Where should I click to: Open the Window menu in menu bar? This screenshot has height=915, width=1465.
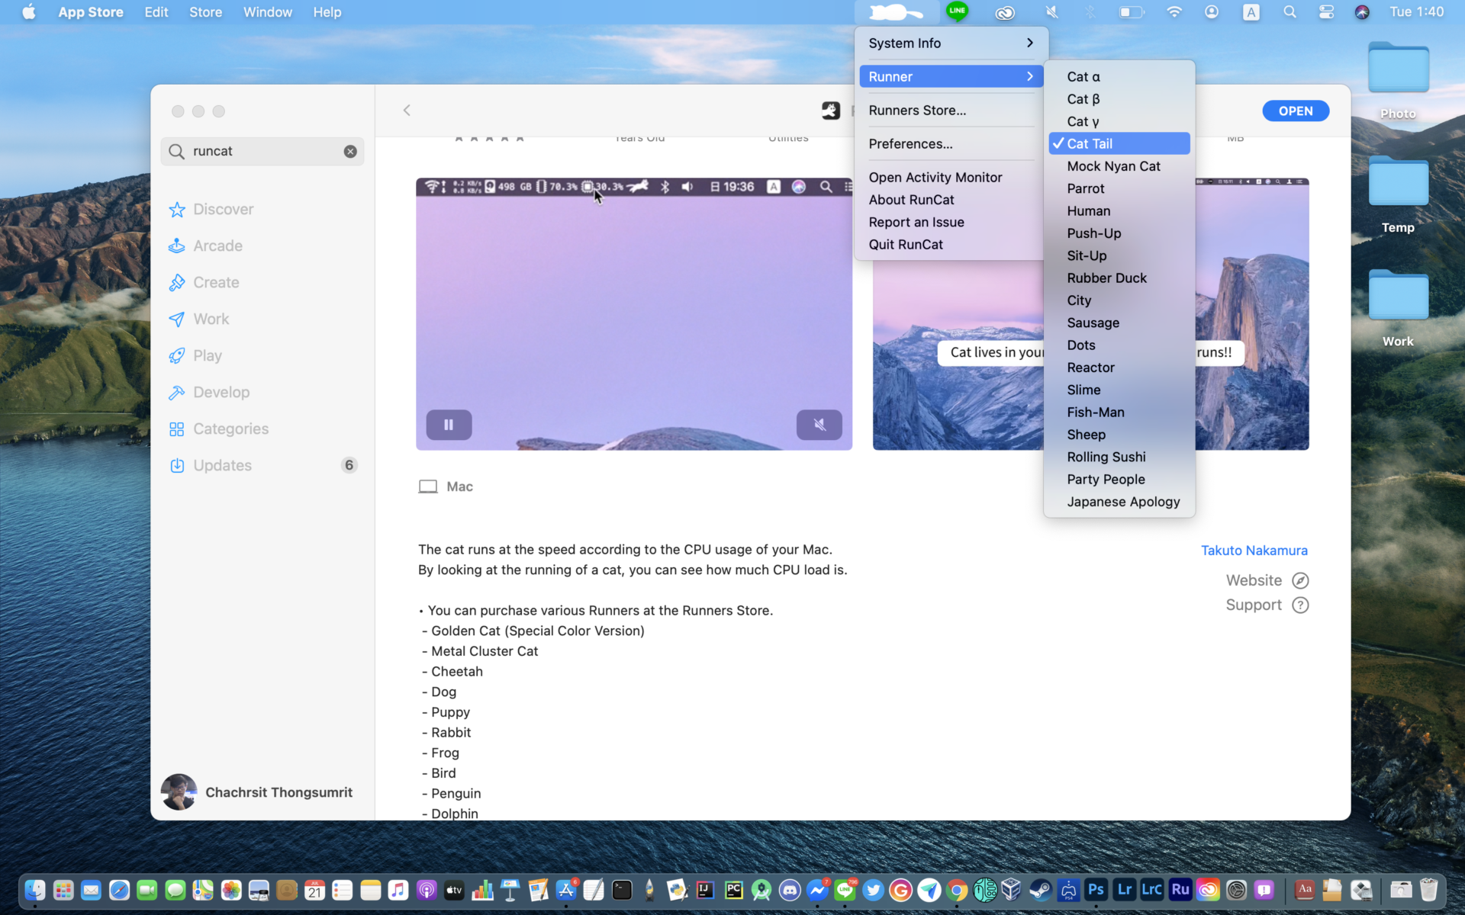[267, 12]
